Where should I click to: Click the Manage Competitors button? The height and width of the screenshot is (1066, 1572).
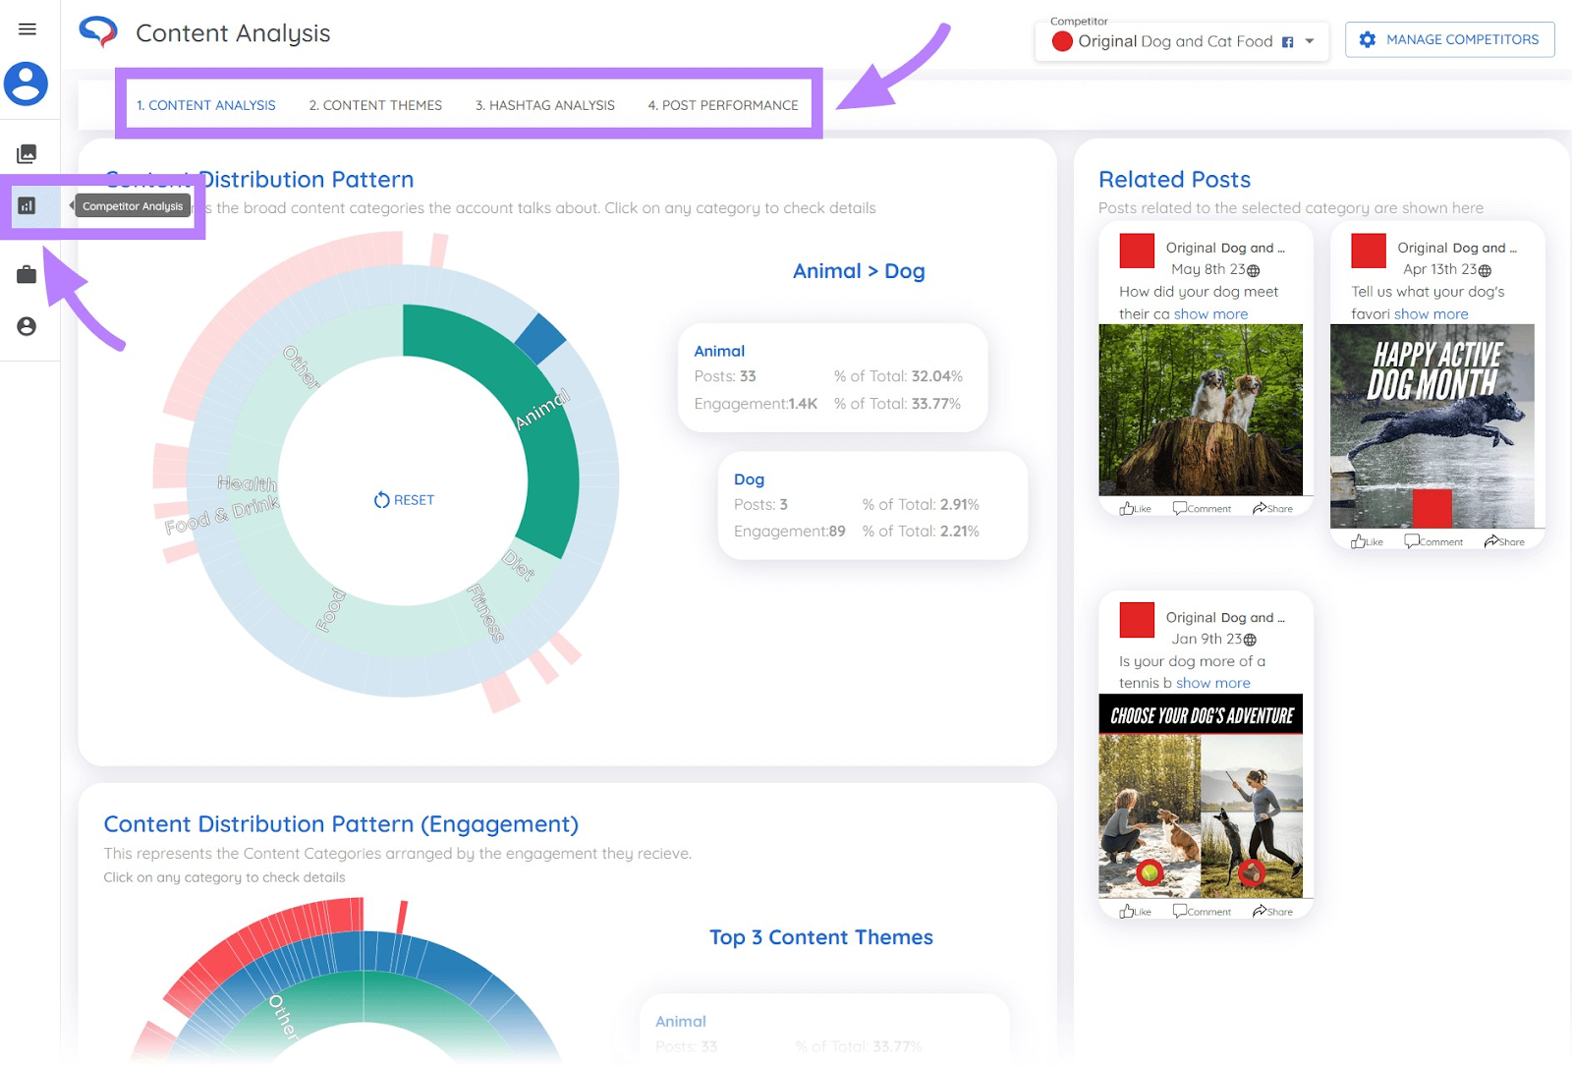[x=1449, y=39]
